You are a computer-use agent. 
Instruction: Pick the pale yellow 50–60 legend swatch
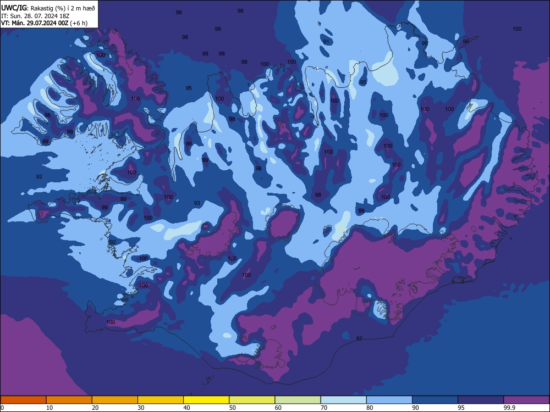252,400
